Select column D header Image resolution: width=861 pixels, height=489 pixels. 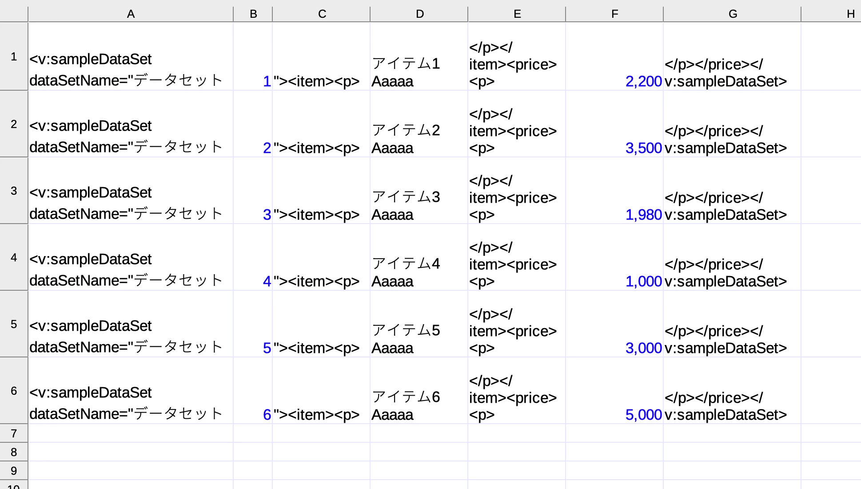[419, 14]
